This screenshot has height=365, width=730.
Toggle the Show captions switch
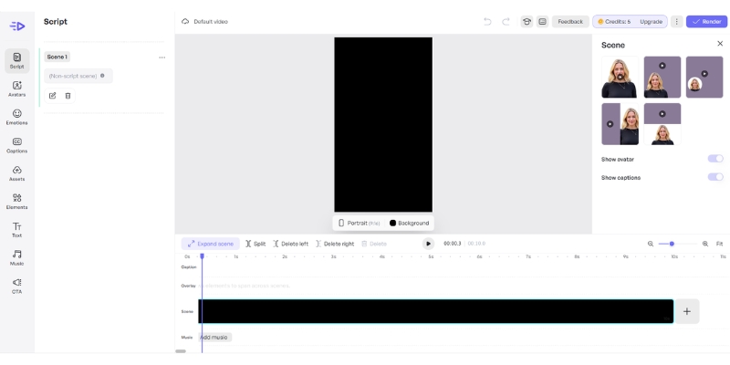[715, 177]
